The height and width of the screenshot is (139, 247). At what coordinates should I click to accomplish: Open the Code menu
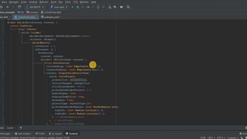click(x=24, y=2)
